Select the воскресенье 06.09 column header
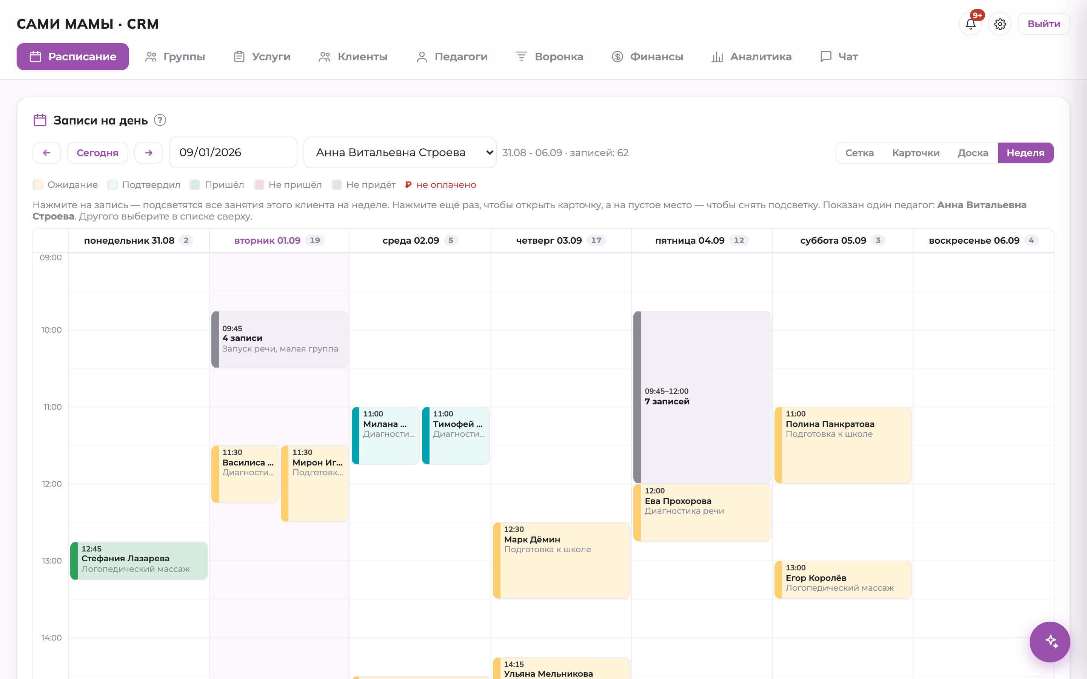Image resolution: width=1087 pixels, height=679 pixels. [x=983, y=240]
